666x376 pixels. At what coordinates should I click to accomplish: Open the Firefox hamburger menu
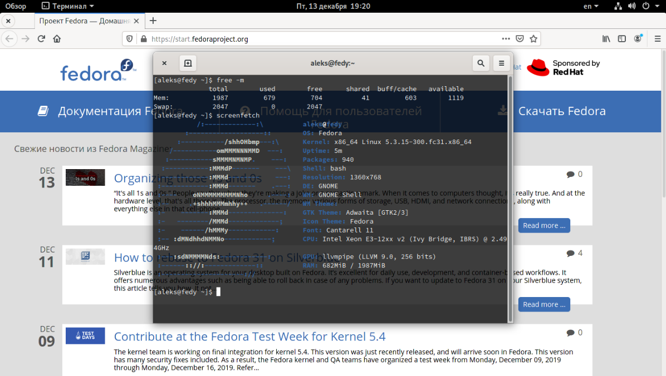pos(657,38)
